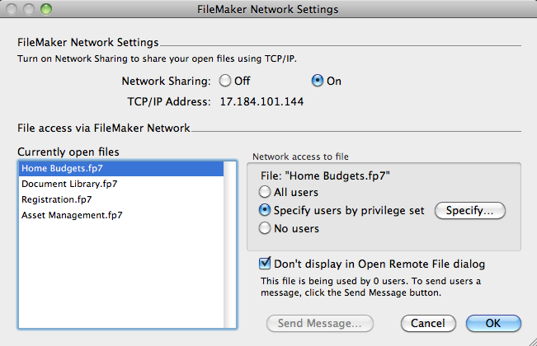
Task: Cancel the network settings dialog
Action: pyautogui.click(x=428, y=323)
